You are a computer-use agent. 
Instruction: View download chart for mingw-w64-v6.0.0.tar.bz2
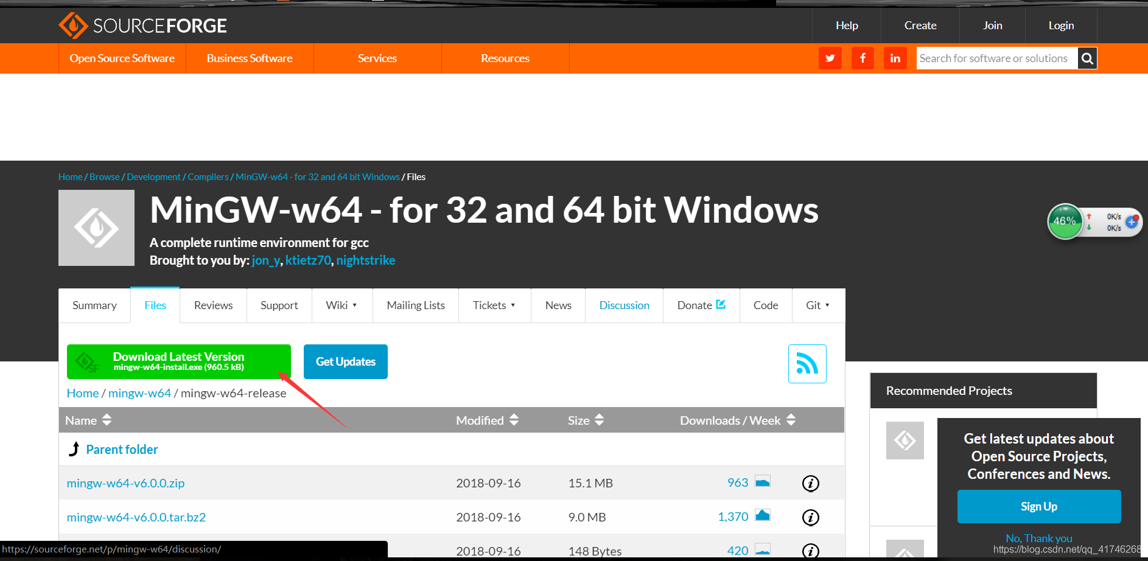coord(763,515)
